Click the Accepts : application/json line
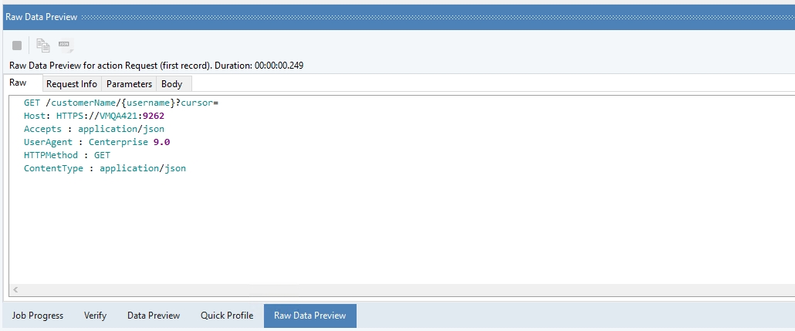 94,130
